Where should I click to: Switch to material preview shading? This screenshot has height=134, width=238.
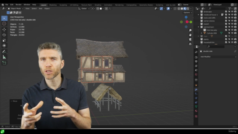tap(185, 9)
